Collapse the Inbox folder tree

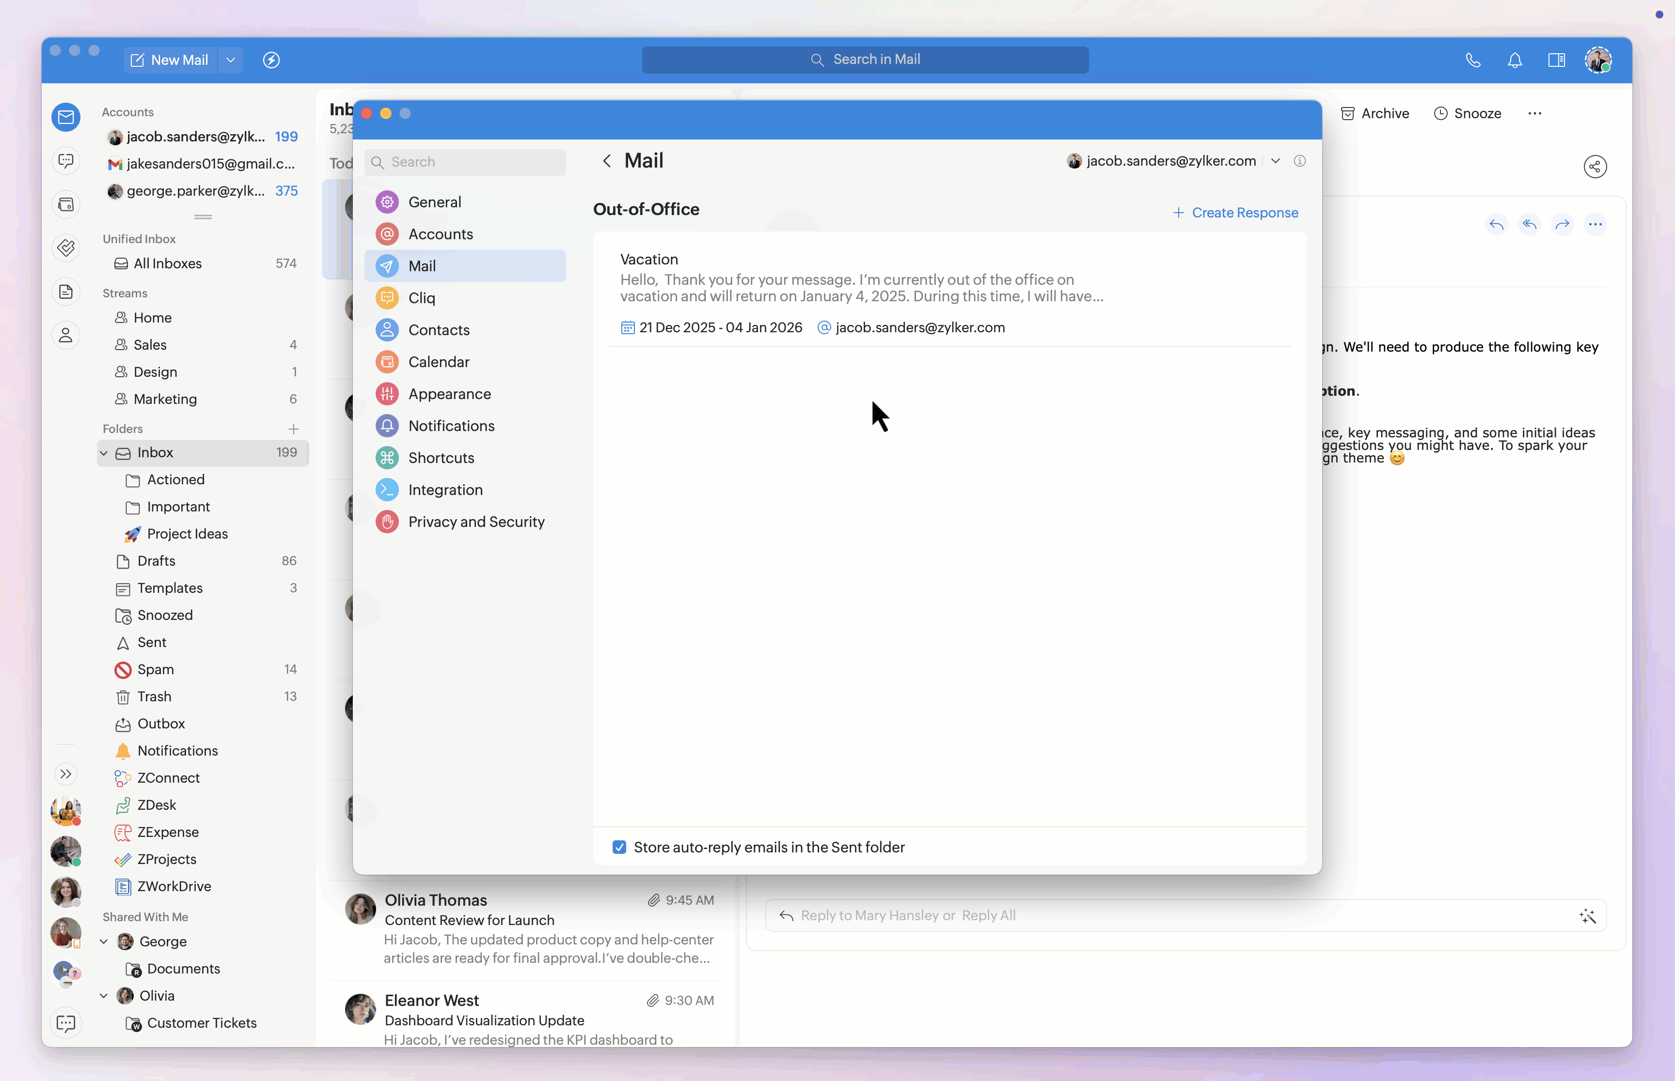click(104, 453)
